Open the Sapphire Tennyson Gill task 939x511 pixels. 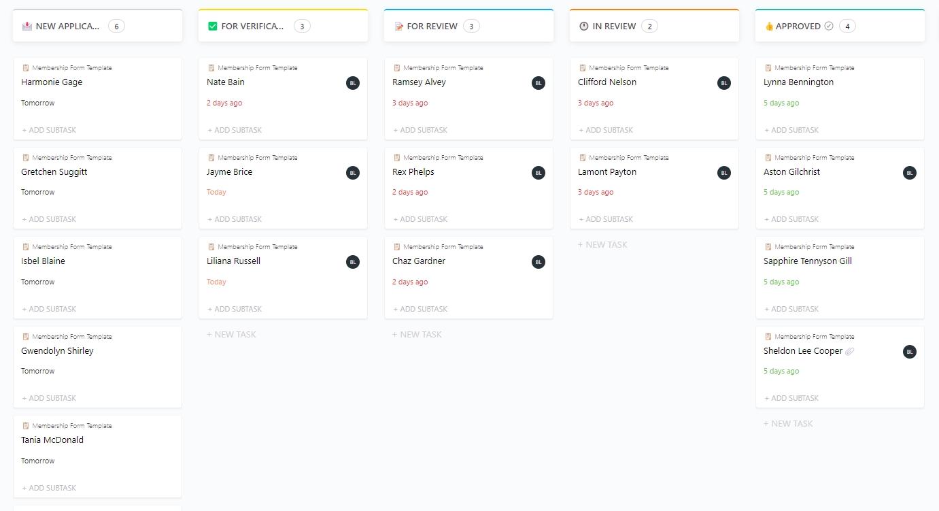click(807, 261)
